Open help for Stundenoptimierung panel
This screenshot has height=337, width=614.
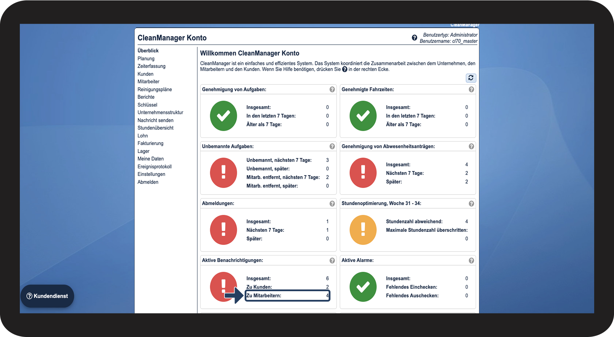tap(471, 204)
